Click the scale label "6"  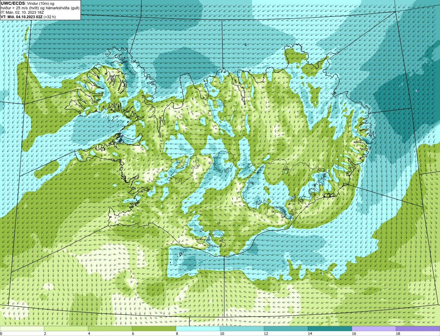click(x=133, y=334)
